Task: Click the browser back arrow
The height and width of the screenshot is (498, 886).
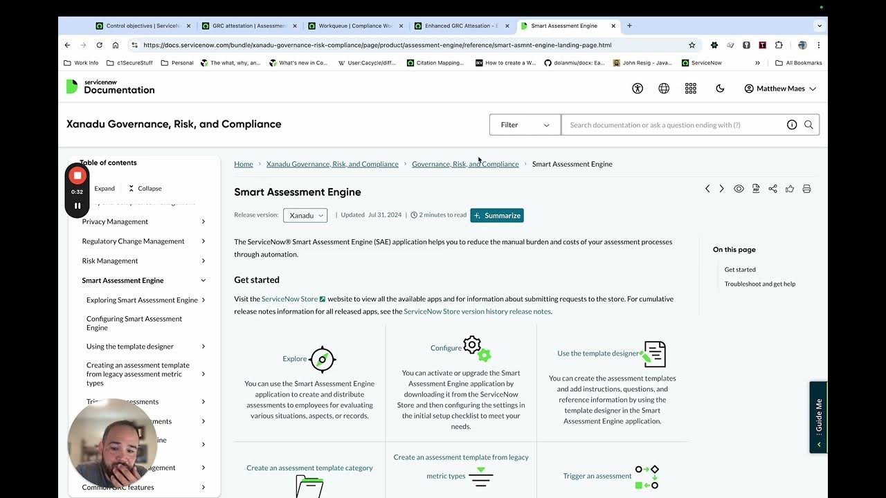Action: pos(67,45)
